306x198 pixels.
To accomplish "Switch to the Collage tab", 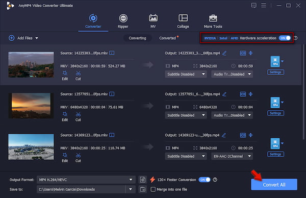I will tap(183, 21).
